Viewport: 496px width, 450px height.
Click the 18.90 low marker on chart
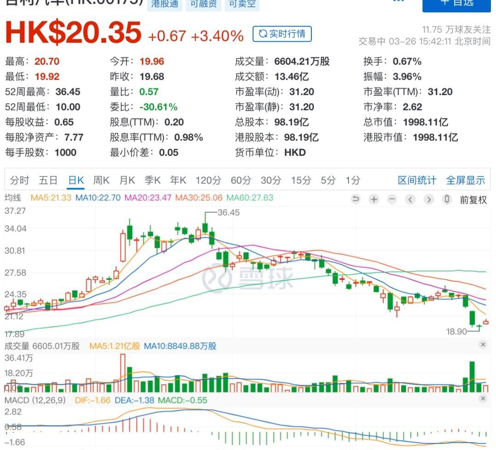[x=457, y=332]
